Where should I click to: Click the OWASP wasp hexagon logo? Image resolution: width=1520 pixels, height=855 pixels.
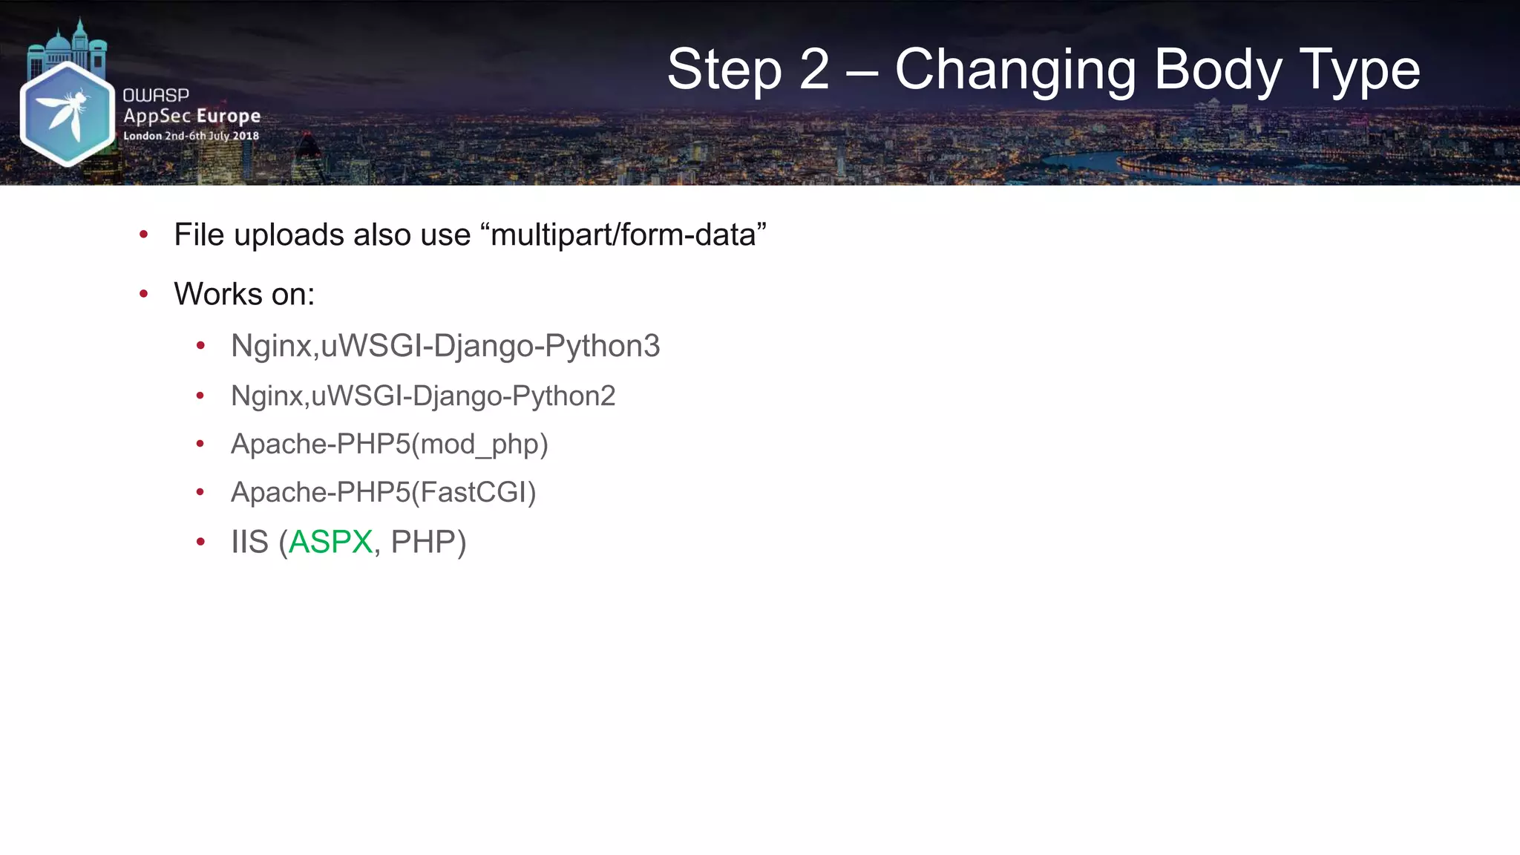pyautogui.click(x=67, y=114)
